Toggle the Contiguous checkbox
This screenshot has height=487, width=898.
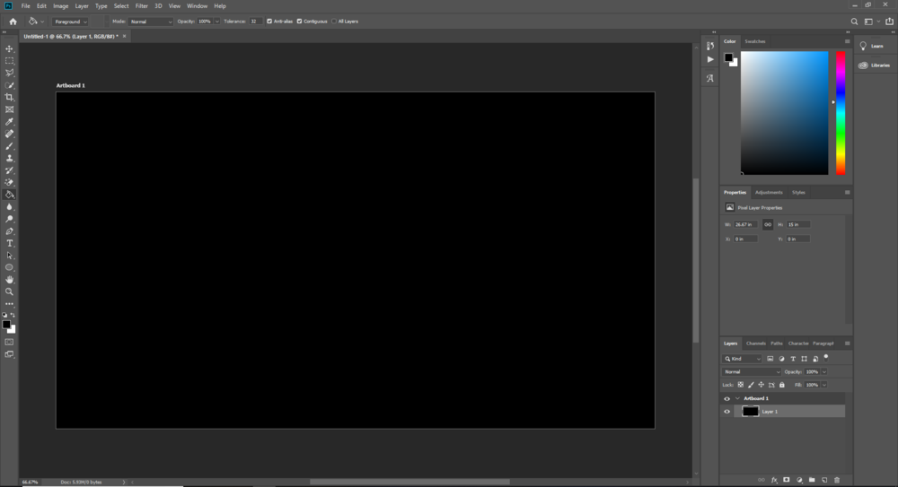pos(299,22)
